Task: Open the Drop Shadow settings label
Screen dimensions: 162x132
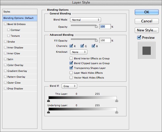Action: (x=15, y=89)
